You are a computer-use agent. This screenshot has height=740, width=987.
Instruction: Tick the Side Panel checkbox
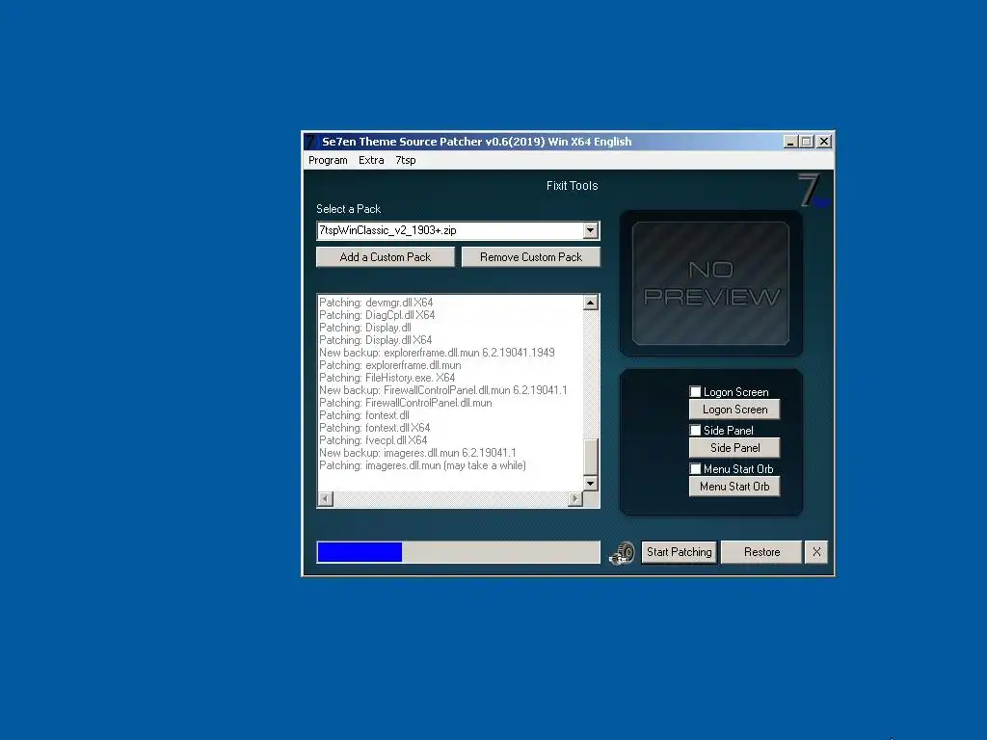coord(695,430)
